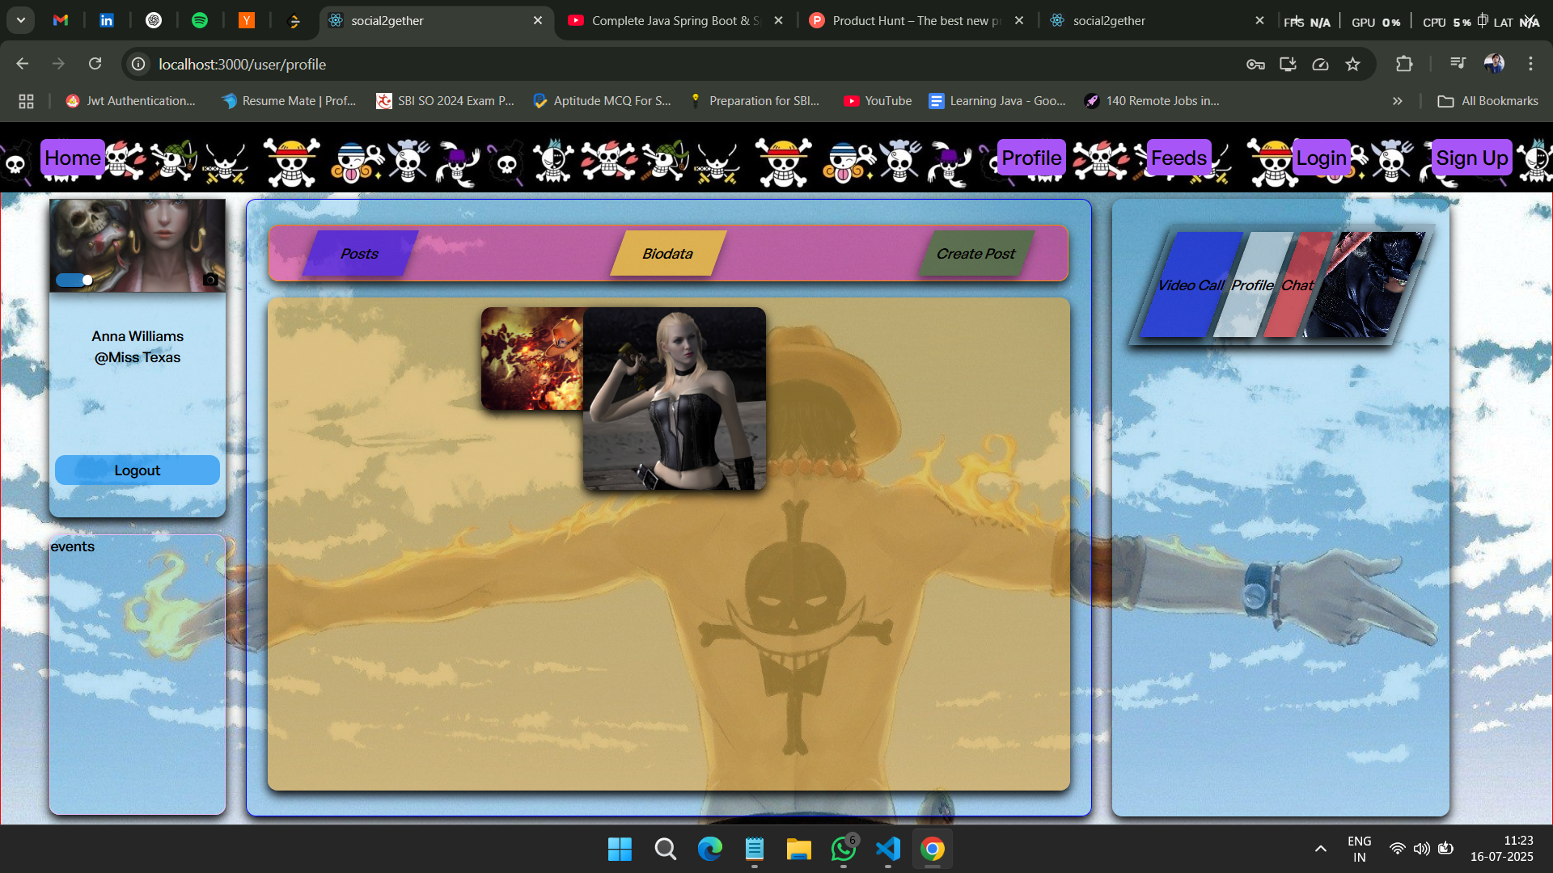Expand the tab search dropdown arrow
The image size is (1553, 873).
point(21,20)
